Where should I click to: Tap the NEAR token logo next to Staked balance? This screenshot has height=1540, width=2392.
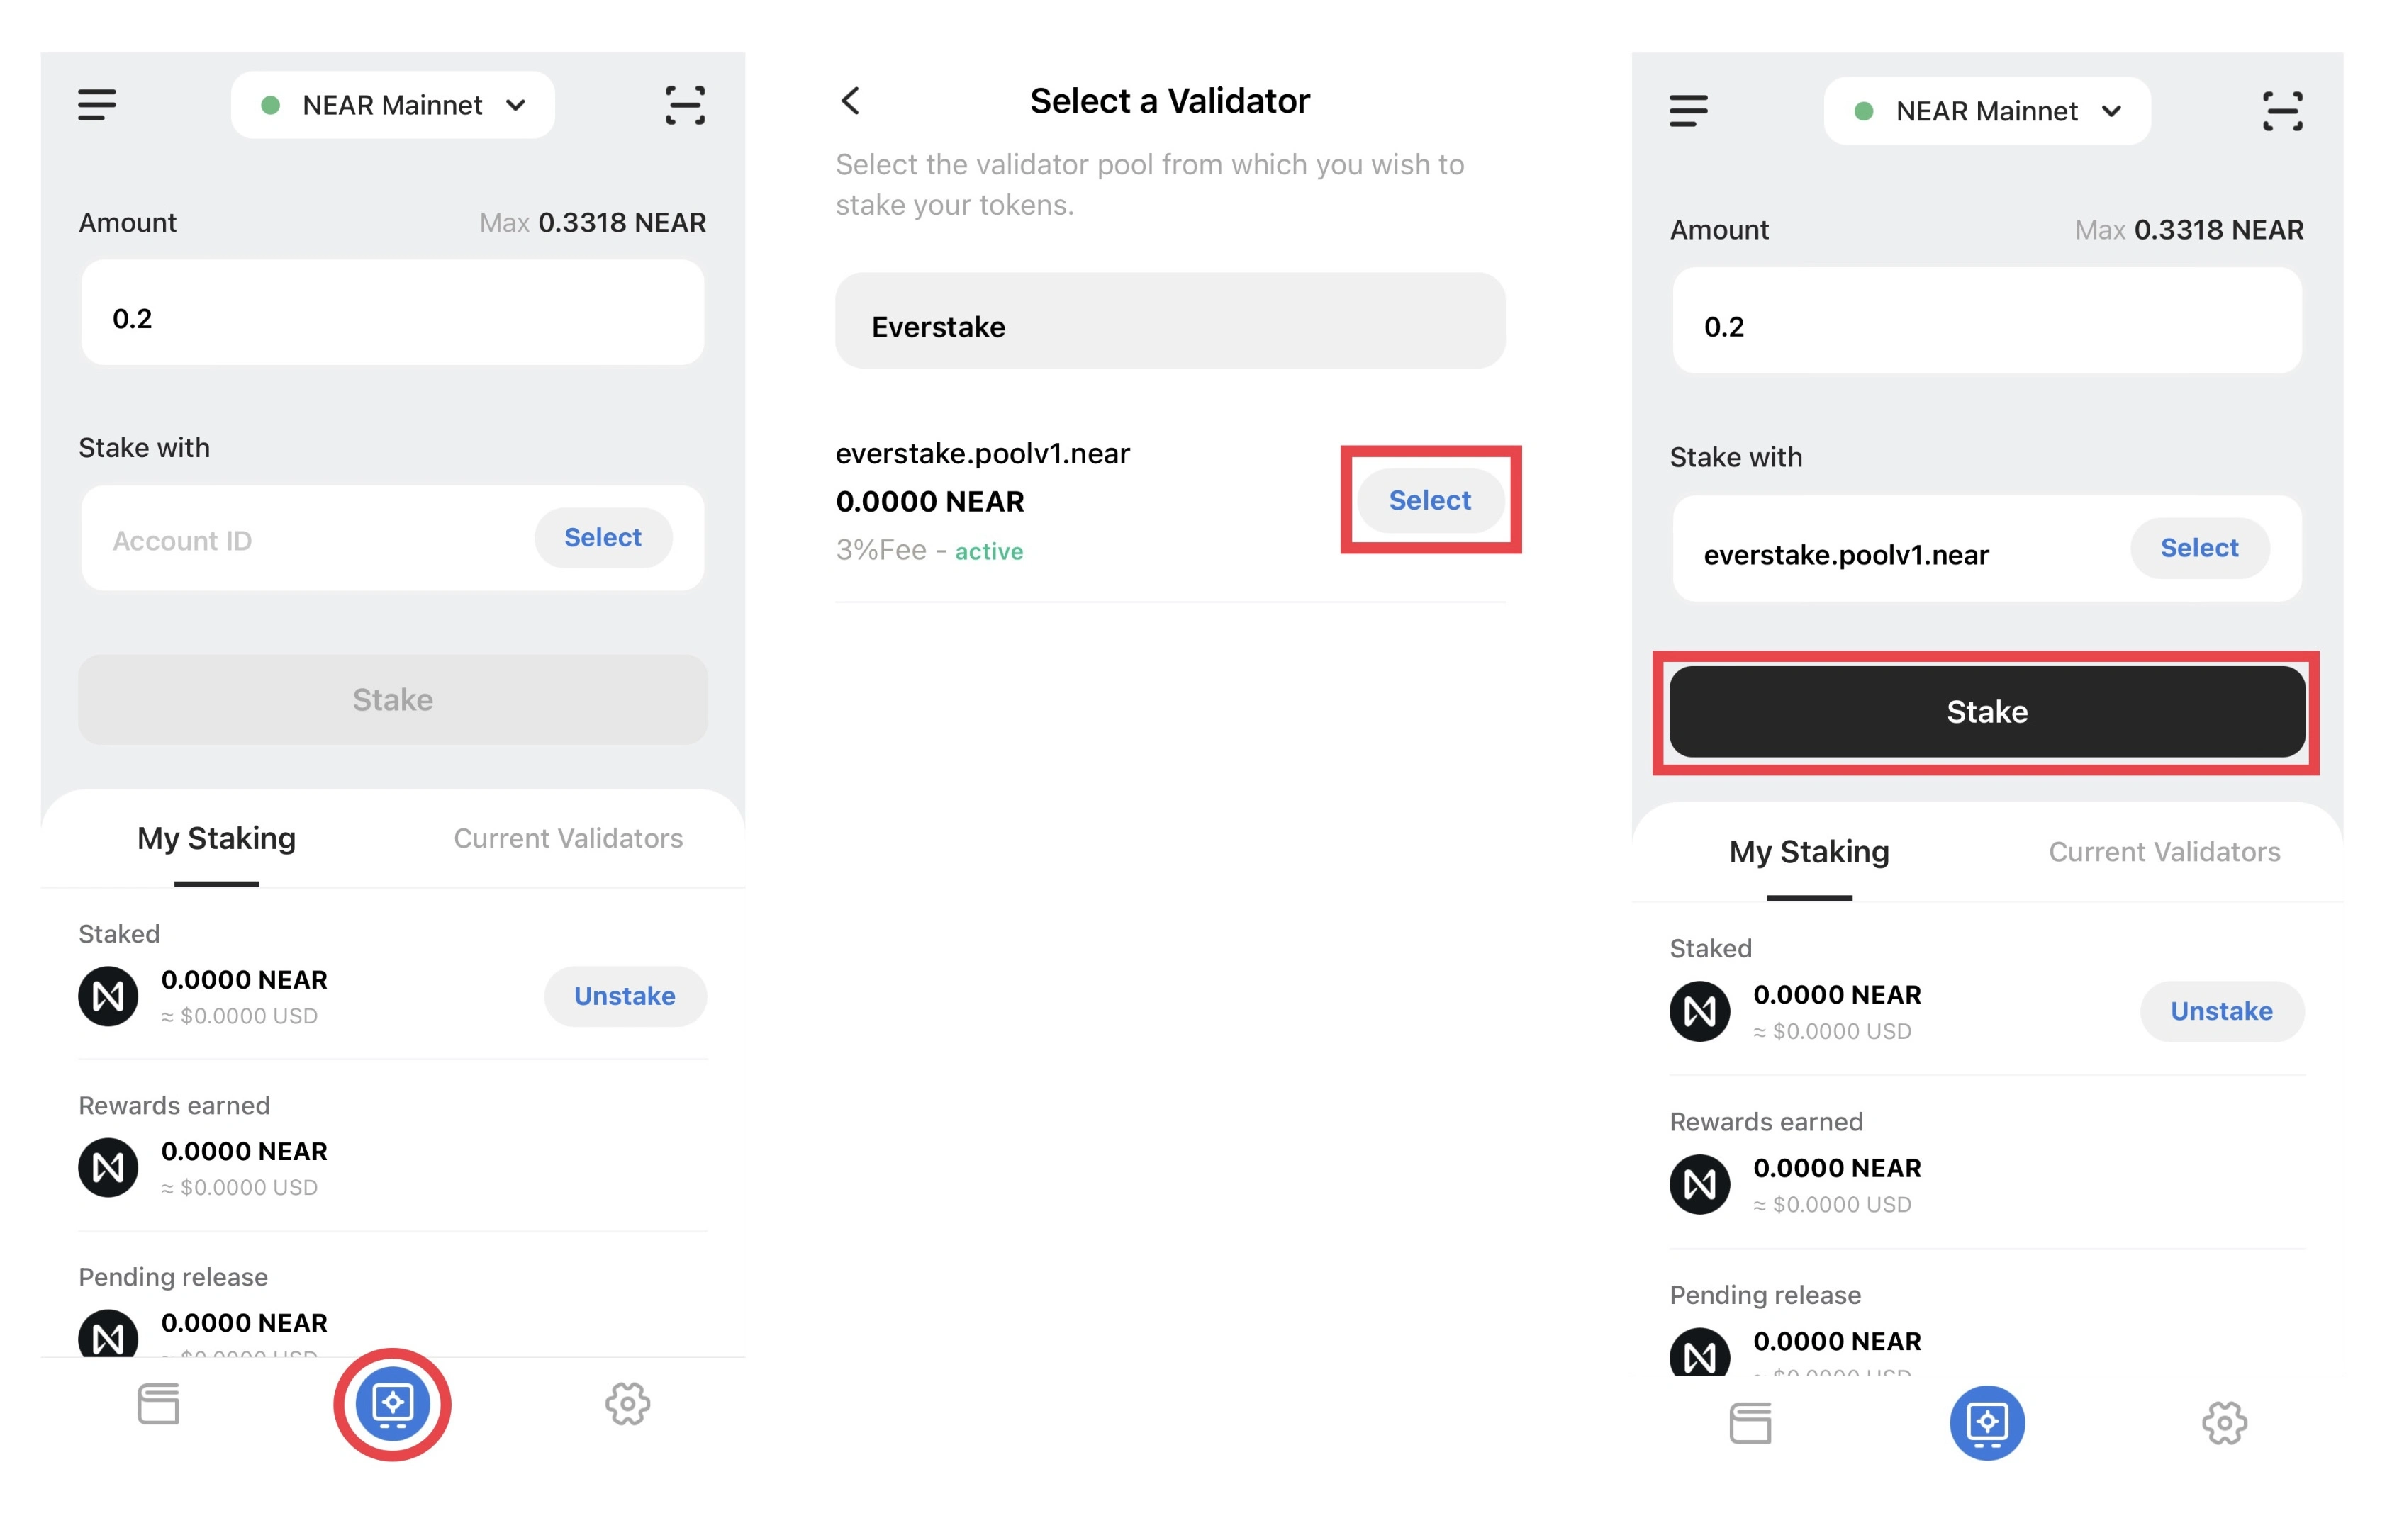tap(108, 995)
